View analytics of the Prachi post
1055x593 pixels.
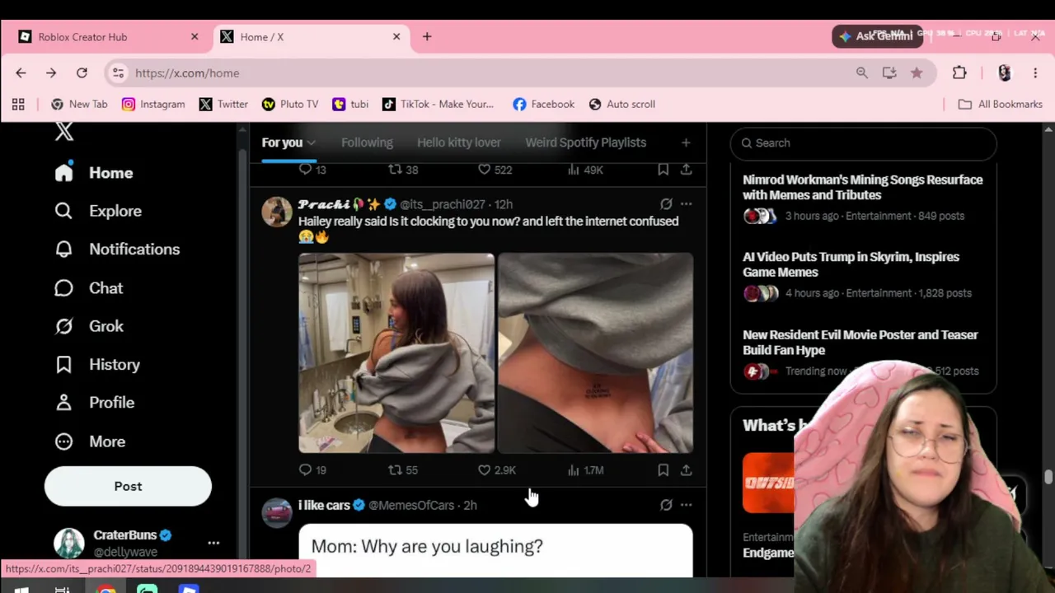pos(585,470)
